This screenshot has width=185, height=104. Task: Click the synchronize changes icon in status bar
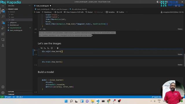click(x=14, y=97)
